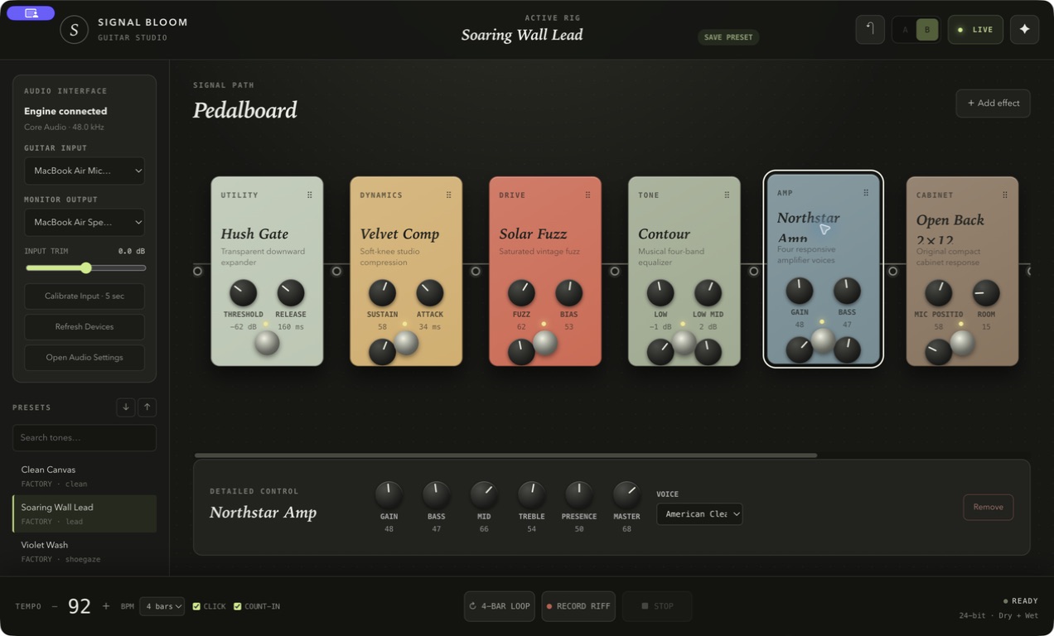The height and width of the screenshot is (636, 1054).
Task: Toggle the LIVE mode button
Action: pos(975,30)
